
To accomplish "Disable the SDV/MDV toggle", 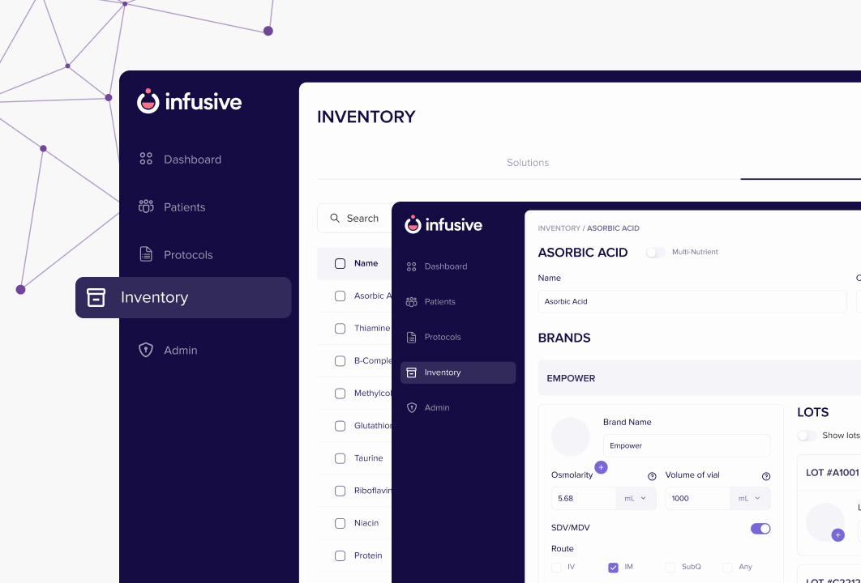I will click(760, 527).
